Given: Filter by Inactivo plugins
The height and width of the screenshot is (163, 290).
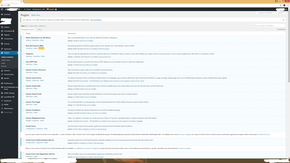Looking at the screenshot, I should 42,26.
